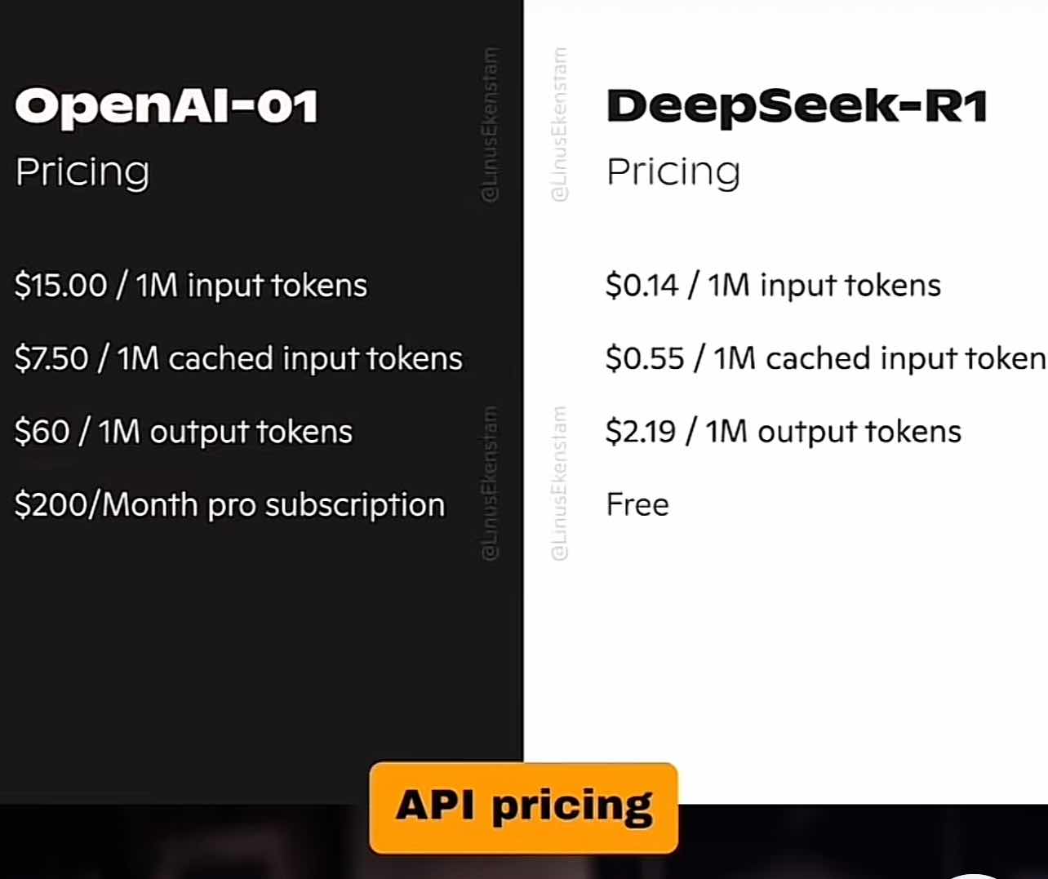Click the $60 / 1M output tokens line
The image size is (1048, 879).
click(x=184, y=432)
